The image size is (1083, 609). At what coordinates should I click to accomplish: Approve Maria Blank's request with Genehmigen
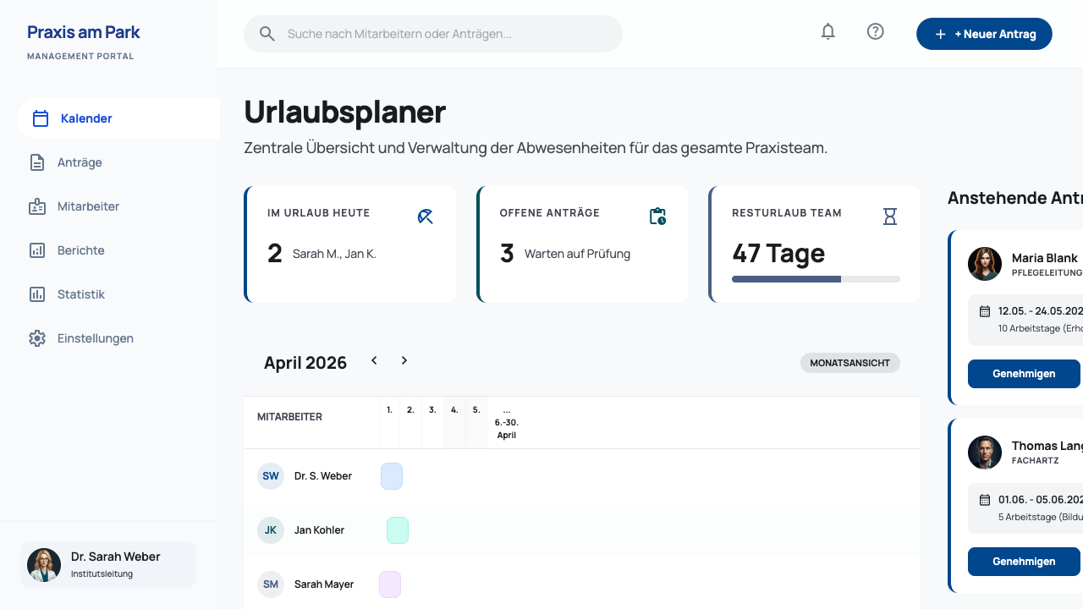1024,374
